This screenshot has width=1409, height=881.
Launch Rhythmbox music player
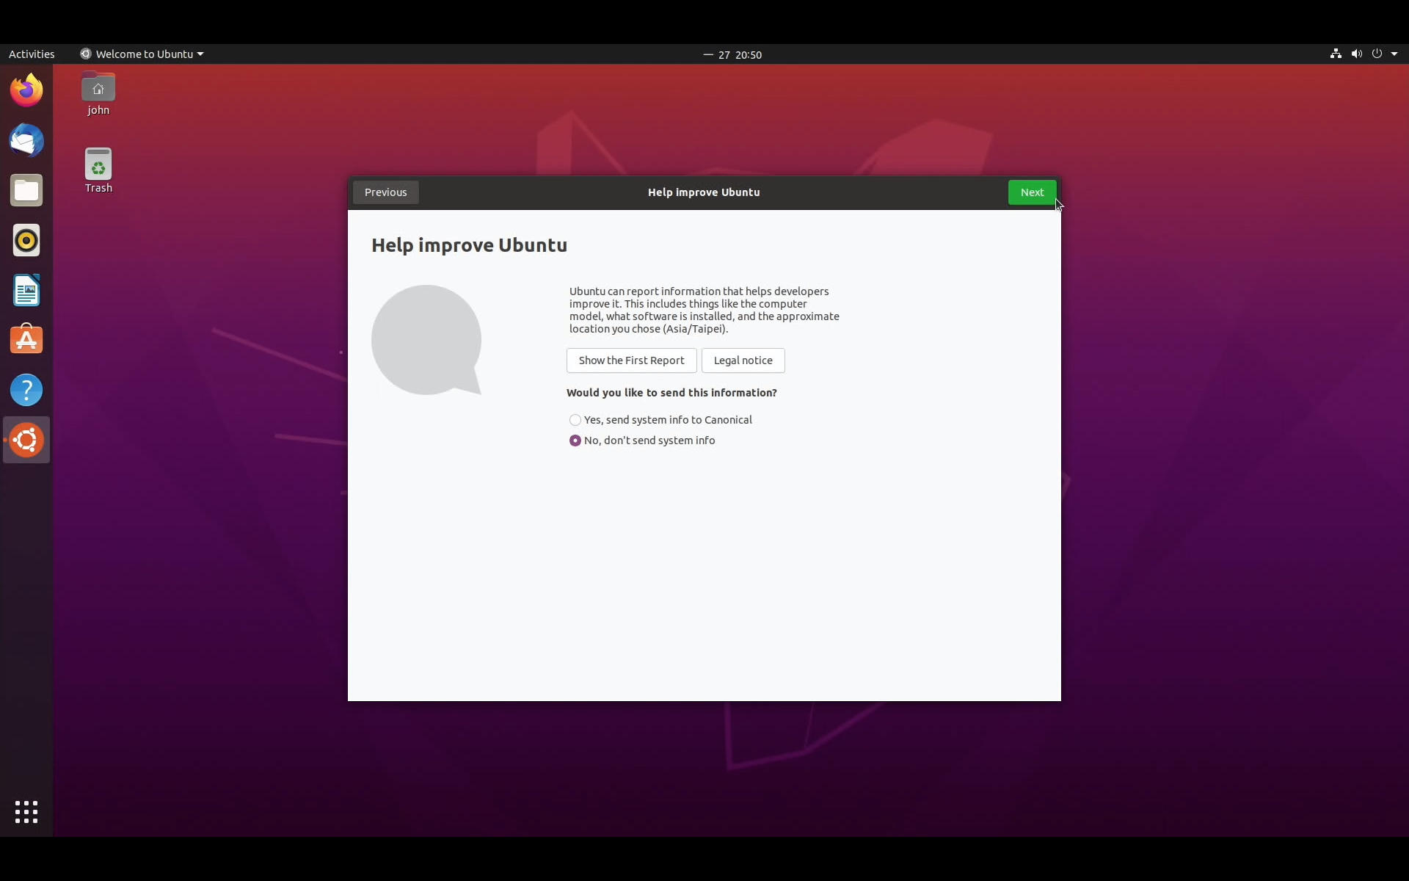26,240
